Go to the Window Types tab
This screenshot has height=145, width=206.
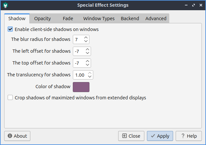point(99,19)
